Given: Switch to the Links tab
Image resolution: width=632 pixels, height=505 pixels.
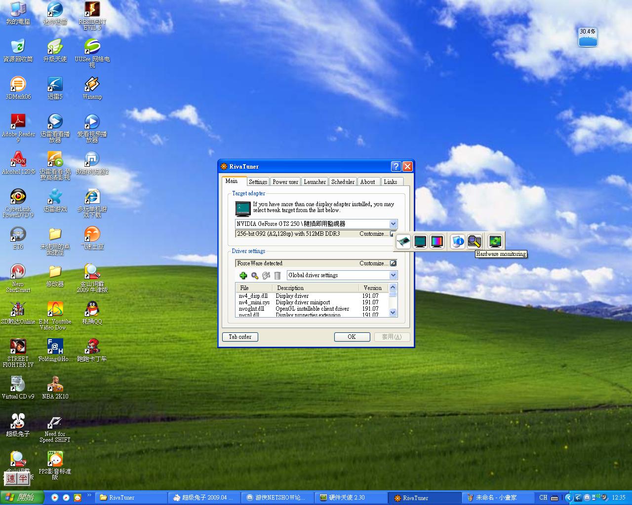Looking at the screenshot, I should pos(391,182).
